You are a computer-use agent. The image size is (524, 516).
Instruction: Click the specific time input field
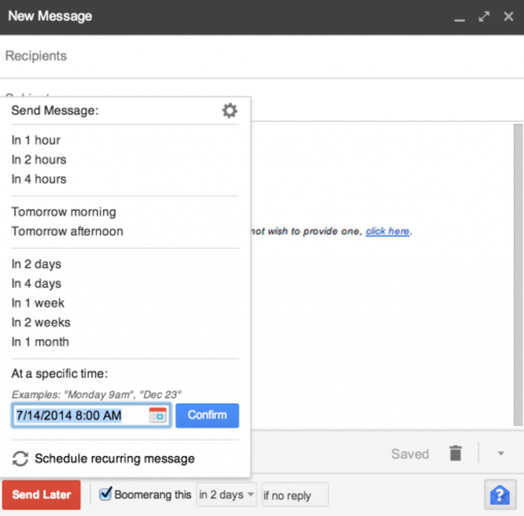[x=79, y=415]
